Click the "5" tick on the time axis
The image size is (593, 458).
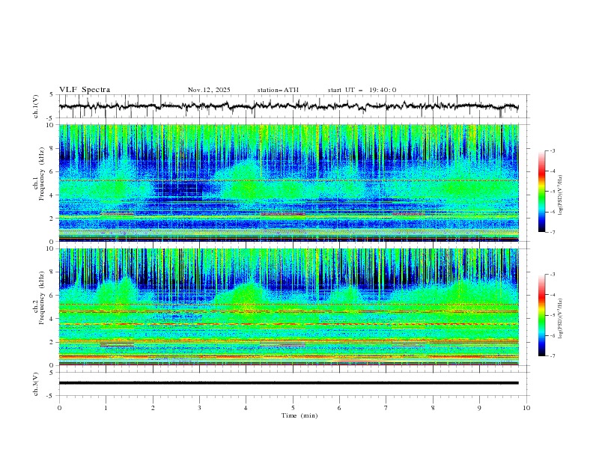(x=293, y=408)
